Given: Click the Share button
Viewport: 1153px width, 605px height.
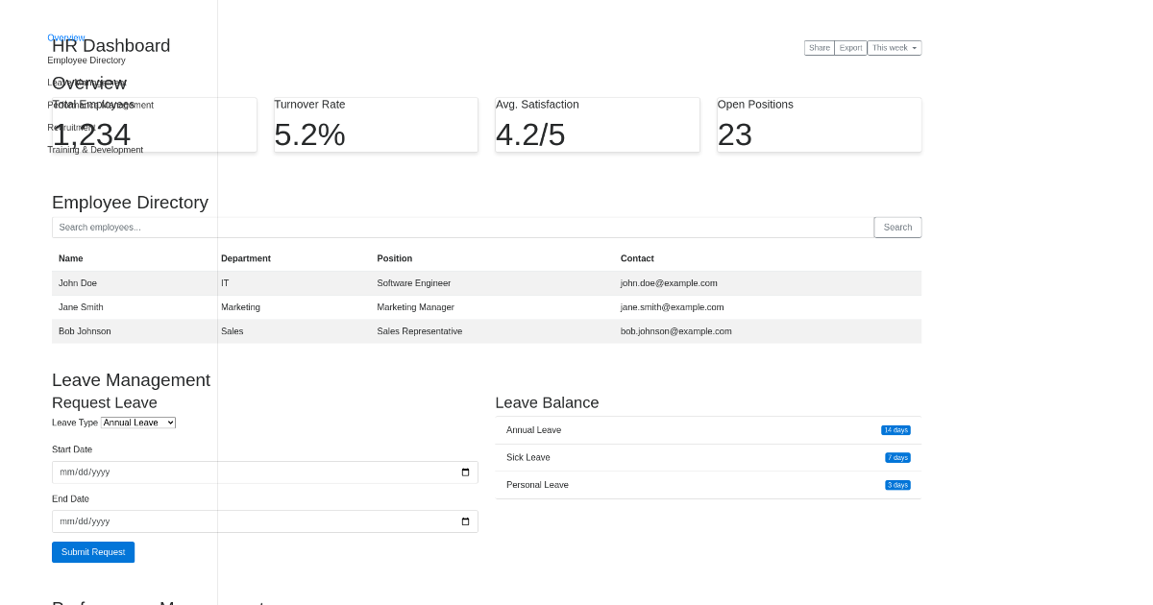Looking at the screenshot, I should pyautogui.click(x=819, y=47).
